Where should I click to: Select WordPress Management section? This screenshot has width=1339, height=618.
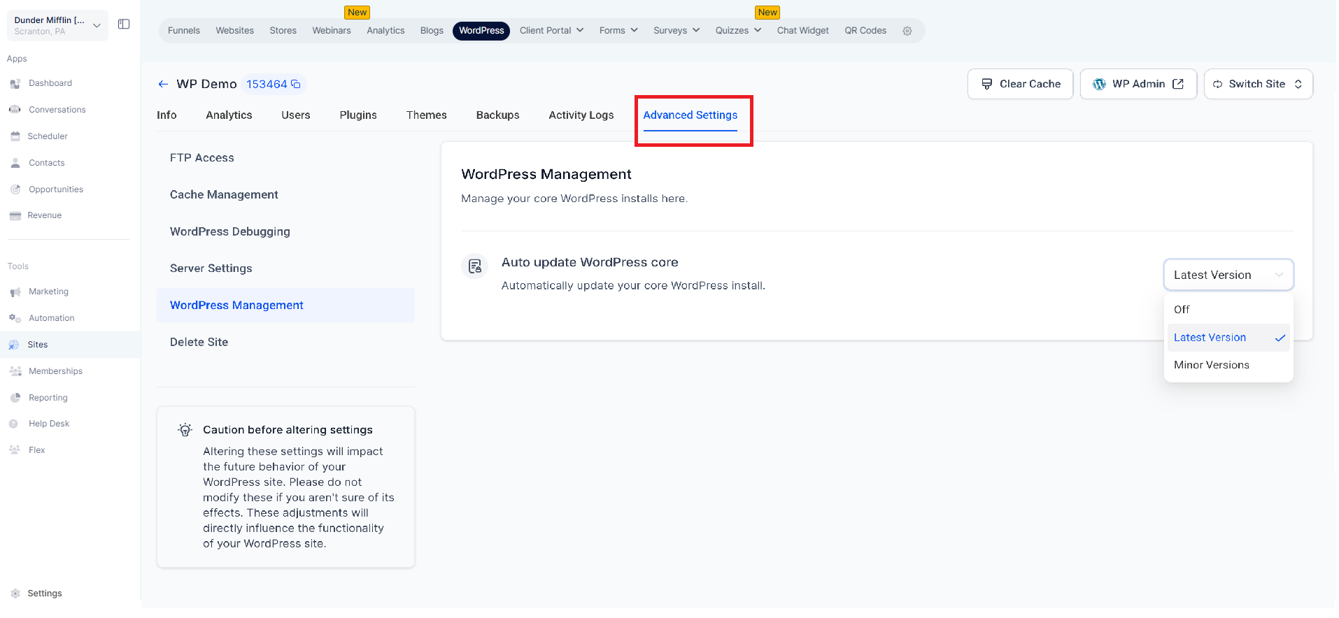click(x=285, y=306)
